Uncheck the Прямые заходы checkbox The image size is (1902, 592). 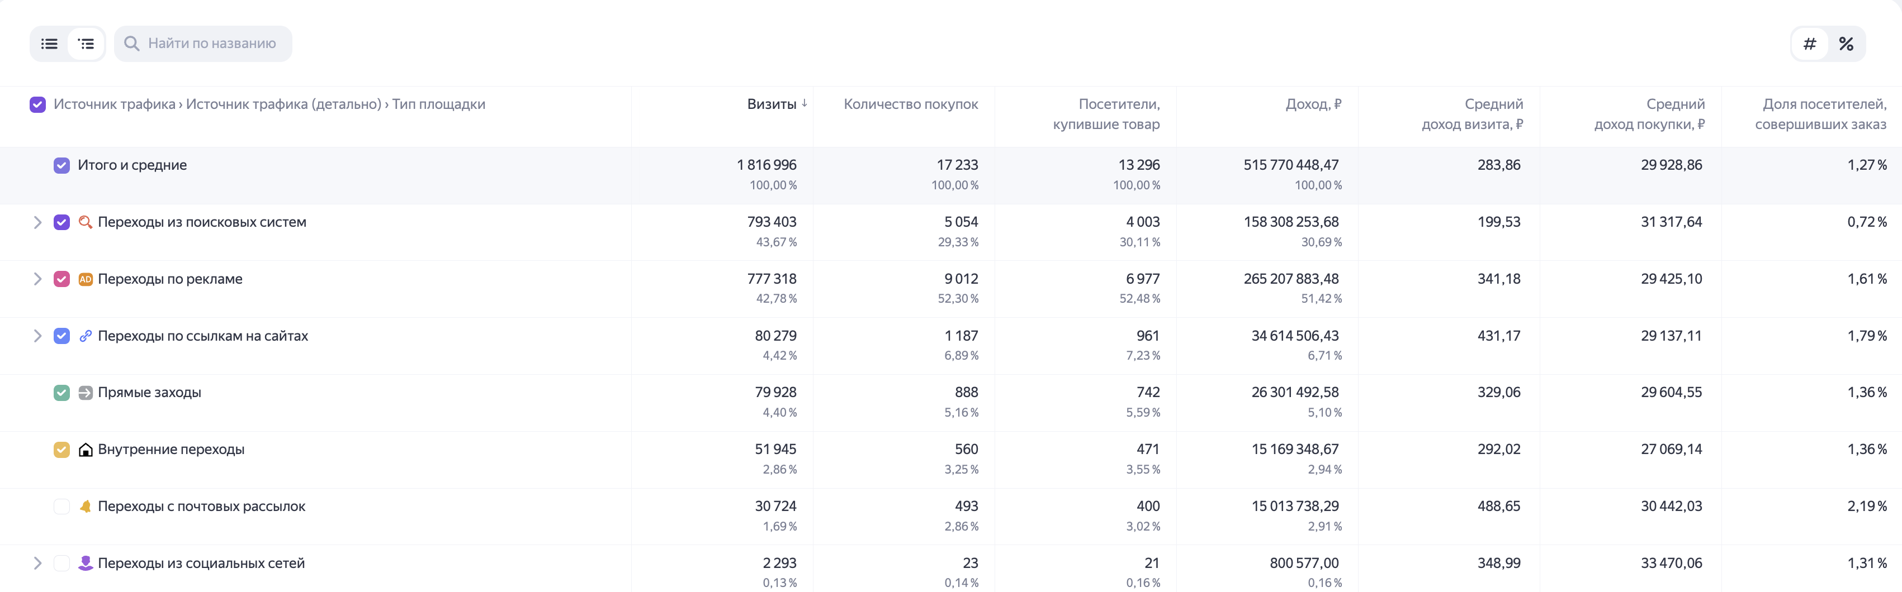pos(62,393)
